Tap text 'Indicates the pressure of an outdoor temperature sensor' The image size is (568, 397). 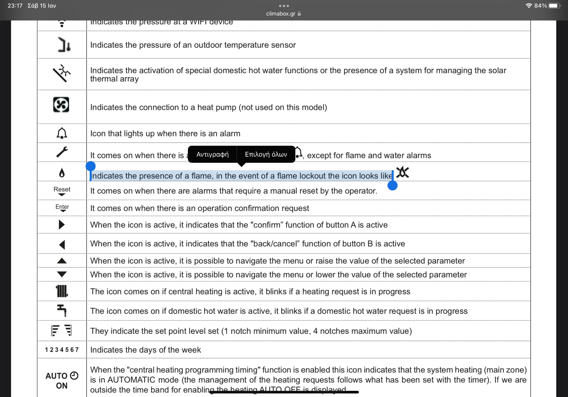193,45
